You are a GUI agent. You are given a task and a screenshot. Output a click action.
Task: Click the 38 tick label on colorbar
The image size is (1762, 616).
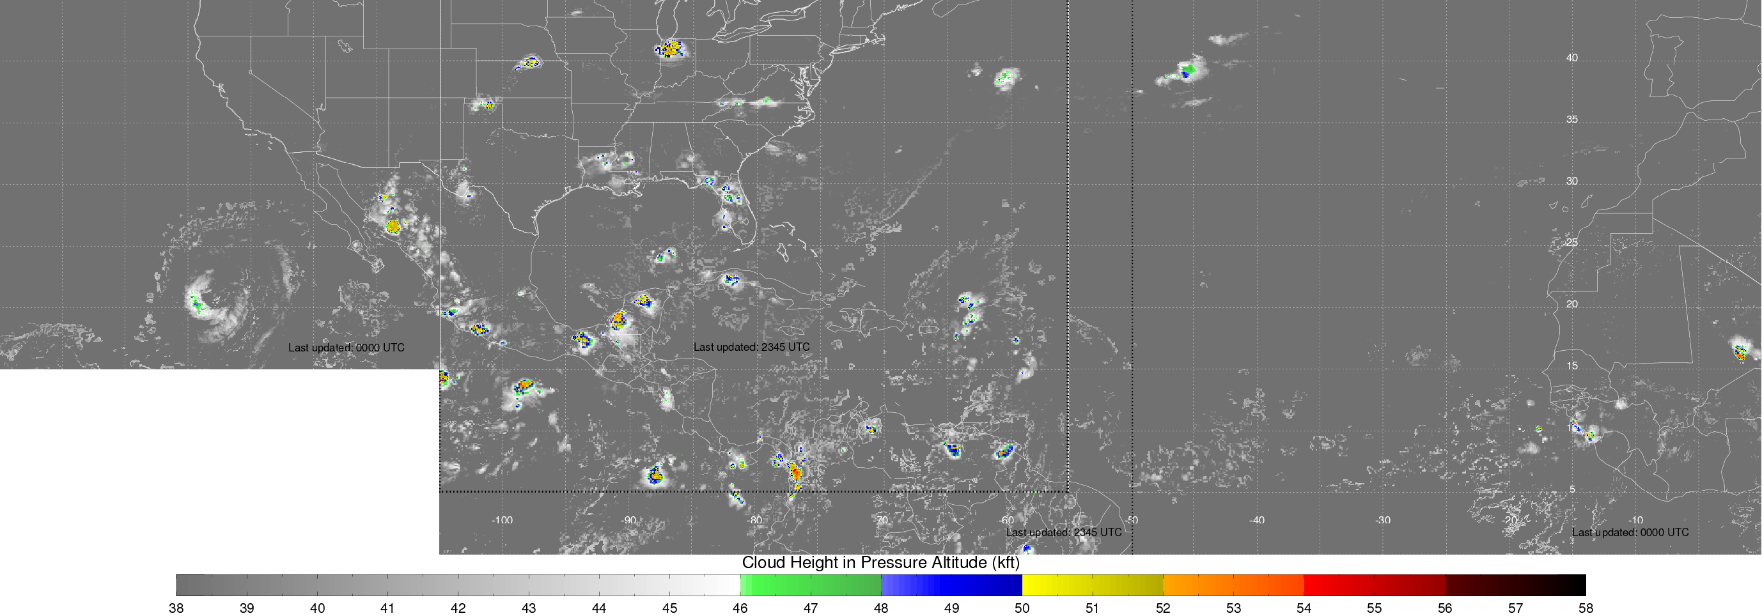coord(176,608)
